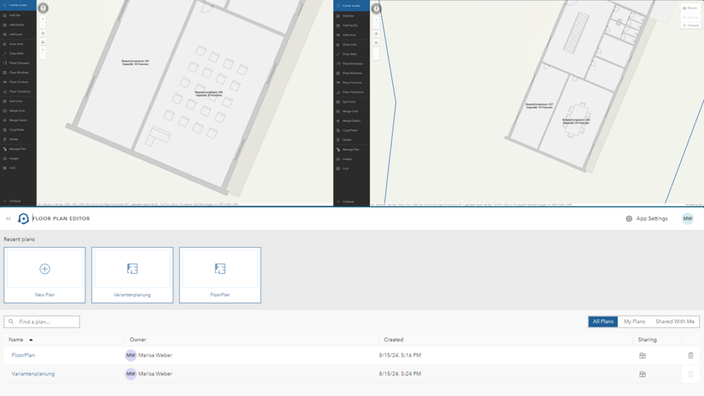The height and width of the screenshot is (396, 704).
Task: Open FloorPlan link in plans table
Action: pos(23,355)
